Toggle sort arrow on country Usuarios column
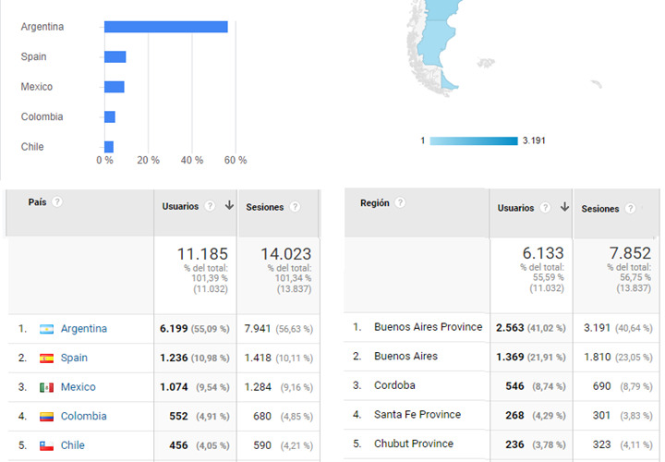The height and width of the screenshot is (462, 665). click(228, 206)
